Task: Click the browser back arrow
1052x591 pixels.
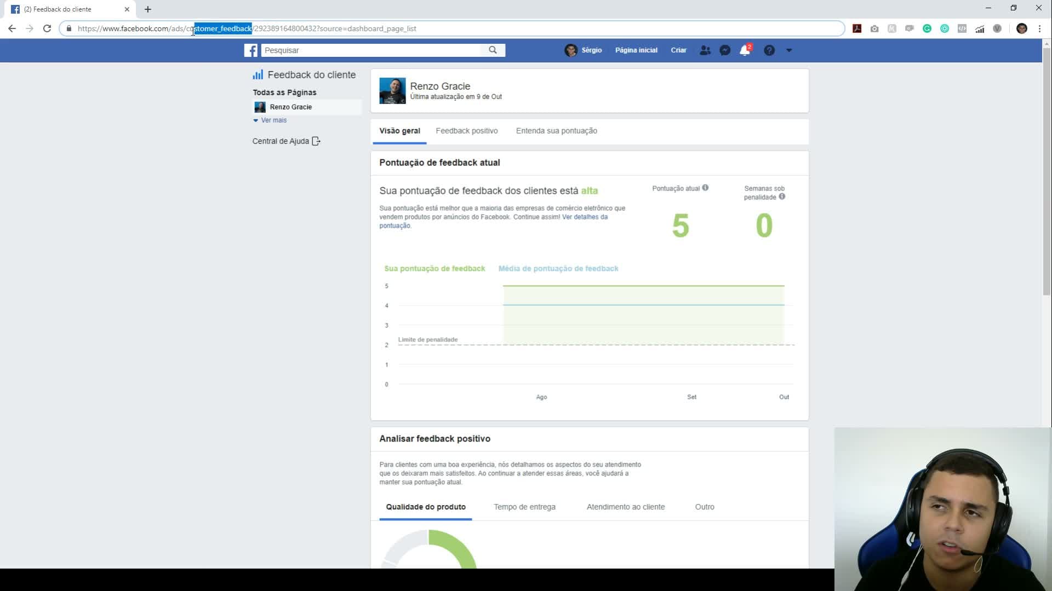Action: [x=12, y=28]
